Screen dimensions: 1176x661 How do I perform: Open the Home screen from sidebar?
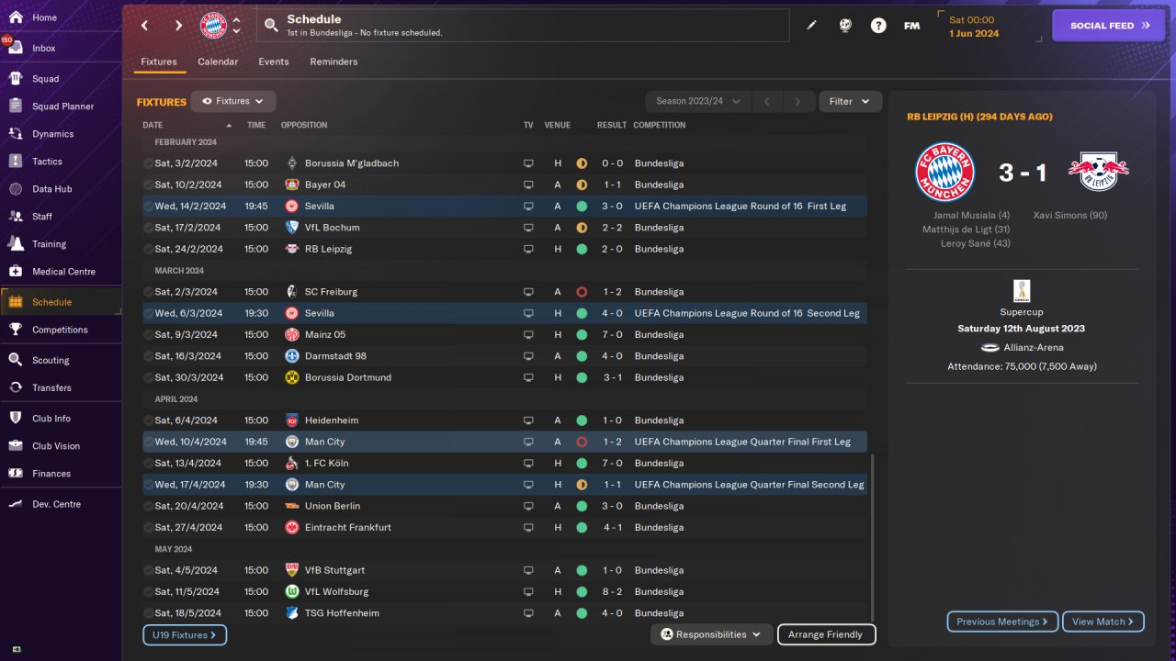(44, 17)
